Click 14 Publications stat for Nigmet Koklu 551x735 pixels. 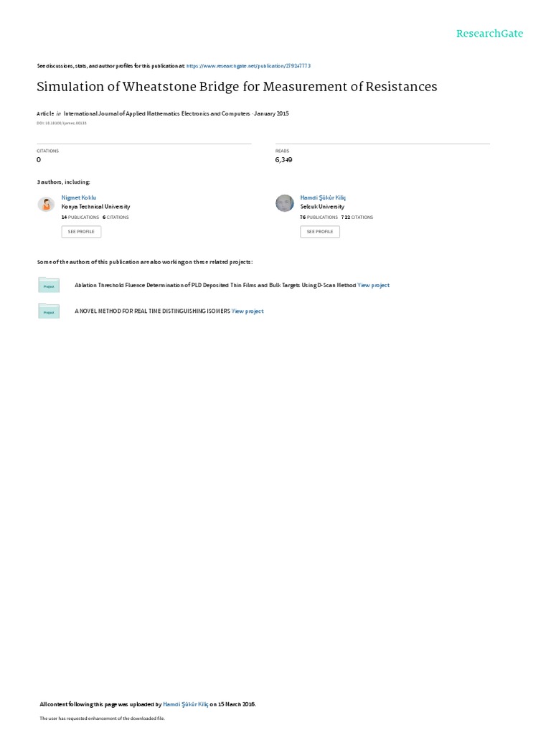click(80, 217)
